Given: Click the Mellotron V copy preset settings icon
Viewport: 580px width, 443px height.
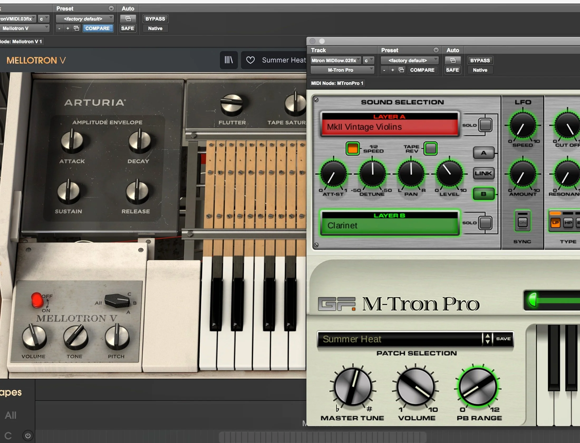Looking at the screenshot, I should coord(76,28).
